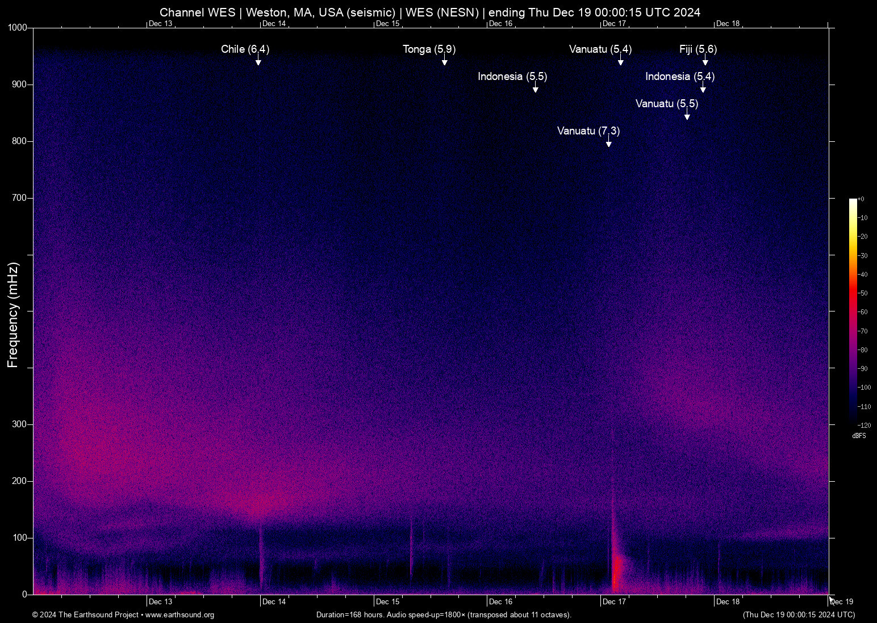The width and height of the screenshot is (877, 623).
Task: Click the Dec 13 tick on top axis
Action: [x=161, y=23]
